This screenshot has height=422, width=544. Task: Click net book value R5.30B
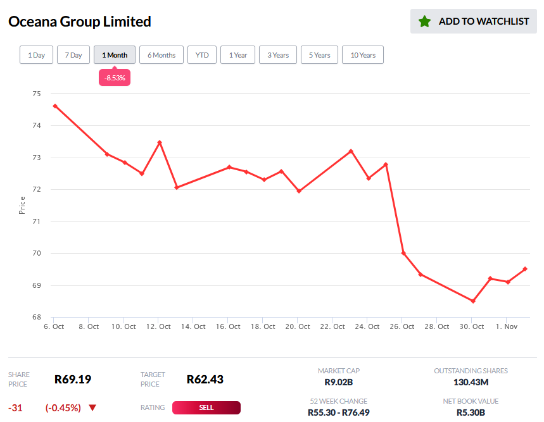(471, 413)
